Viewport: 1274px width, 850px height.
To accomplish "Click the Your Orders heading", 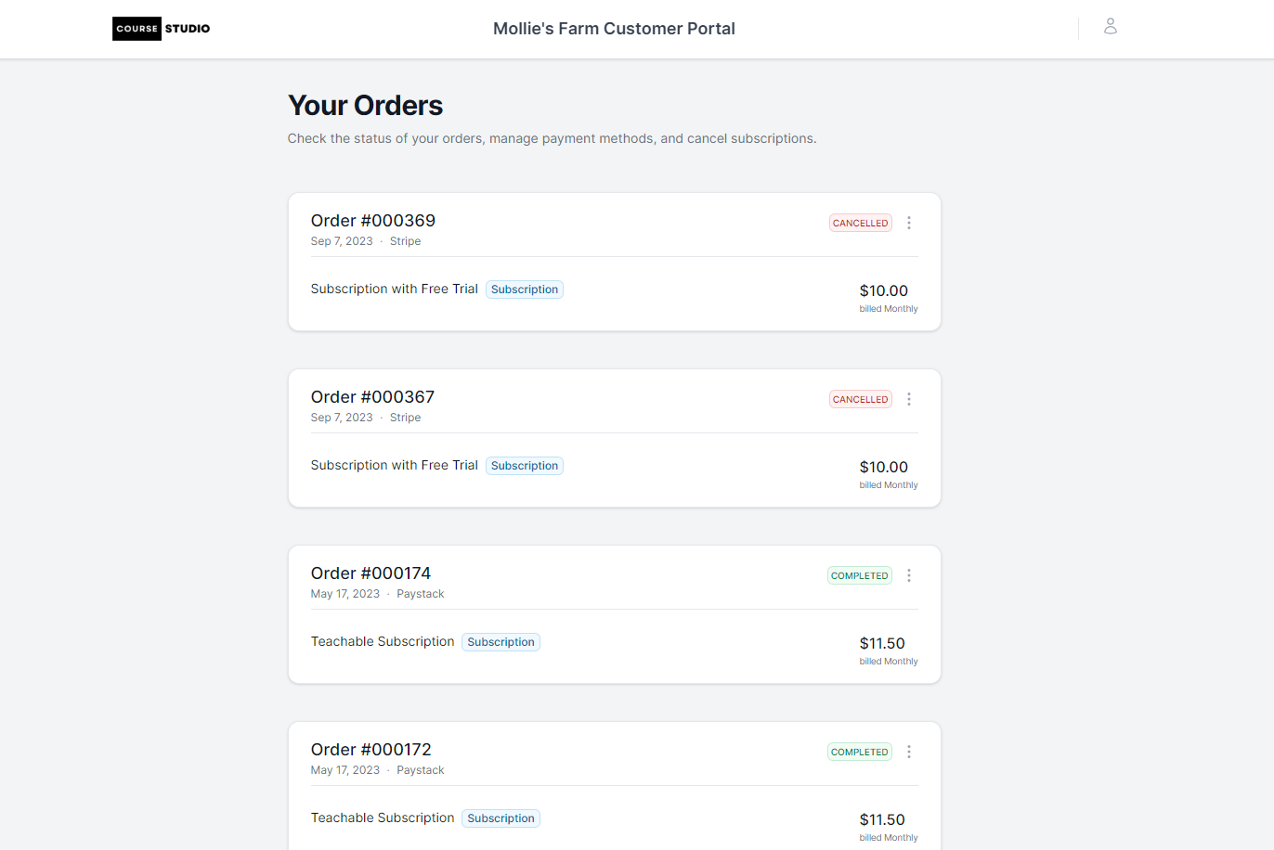I will point(365,105).
